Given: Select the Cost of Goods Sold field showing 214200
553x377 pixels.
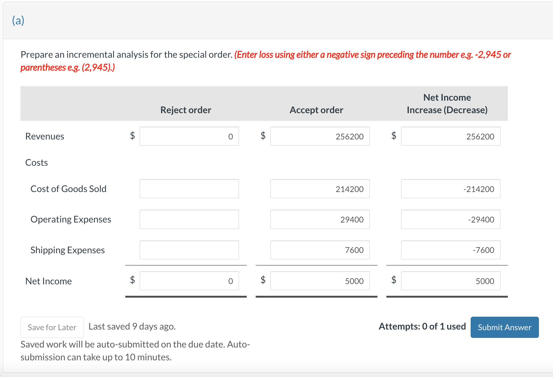Looking at the screenshot, I should click(x=320, y=188).
